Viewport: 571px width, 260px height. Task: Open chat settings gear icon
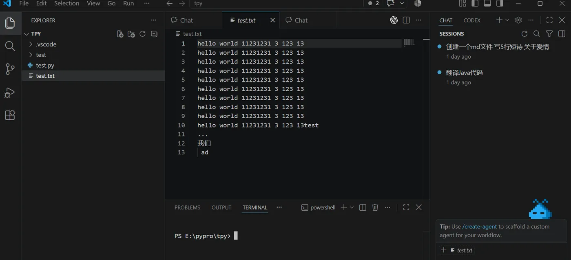point(518,20)
